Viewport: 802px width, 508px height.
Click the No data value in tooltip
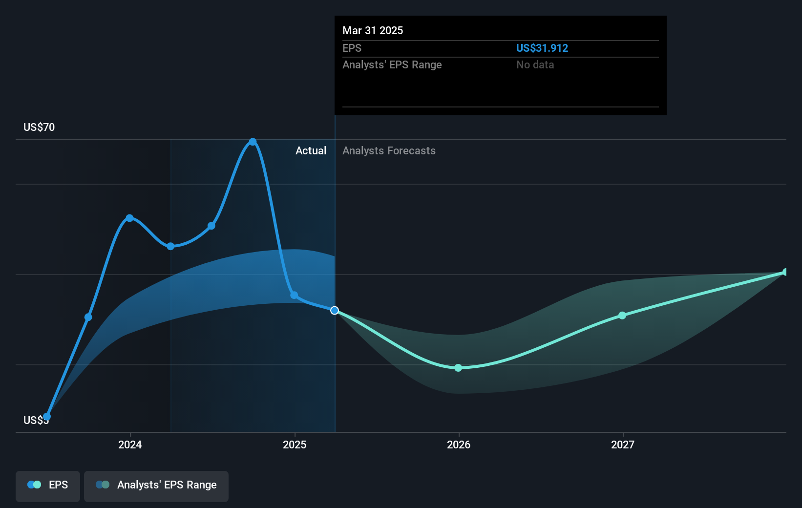[535, 65]
